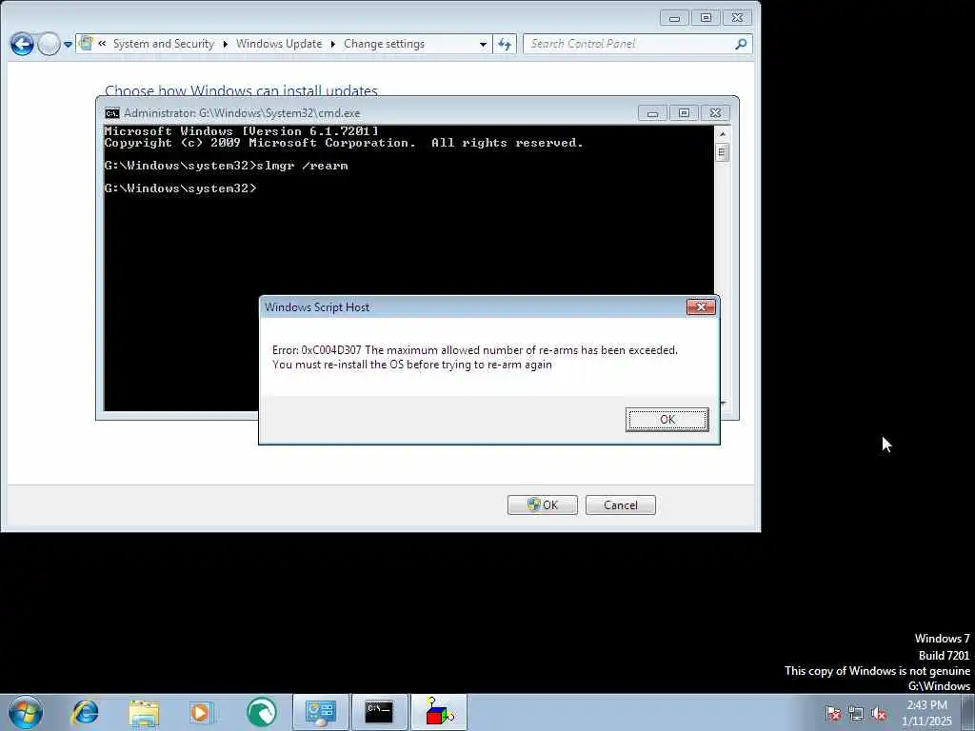Open the clock showing 2:43 PM

(x=926, y=713)
